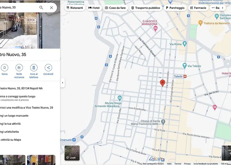Open the Privacy footer link
The image size is (231, 165).
coord(187,164)
